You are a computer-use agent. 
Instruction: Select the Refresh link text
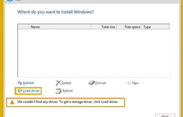(28, 83)
